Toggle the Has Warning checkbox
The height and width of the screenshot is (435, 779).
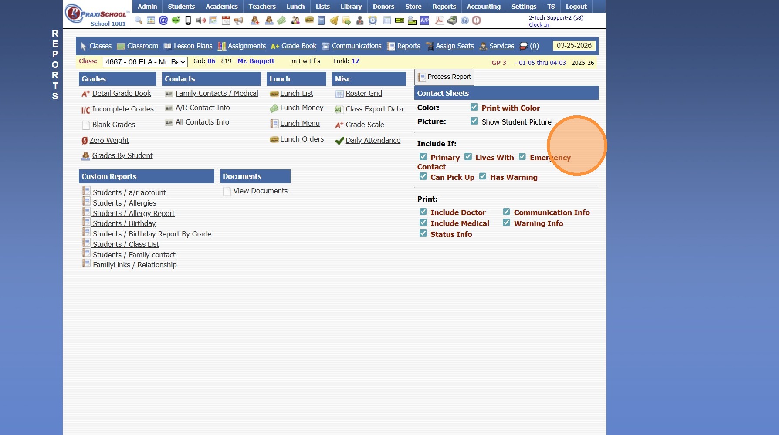coord(483,176)
